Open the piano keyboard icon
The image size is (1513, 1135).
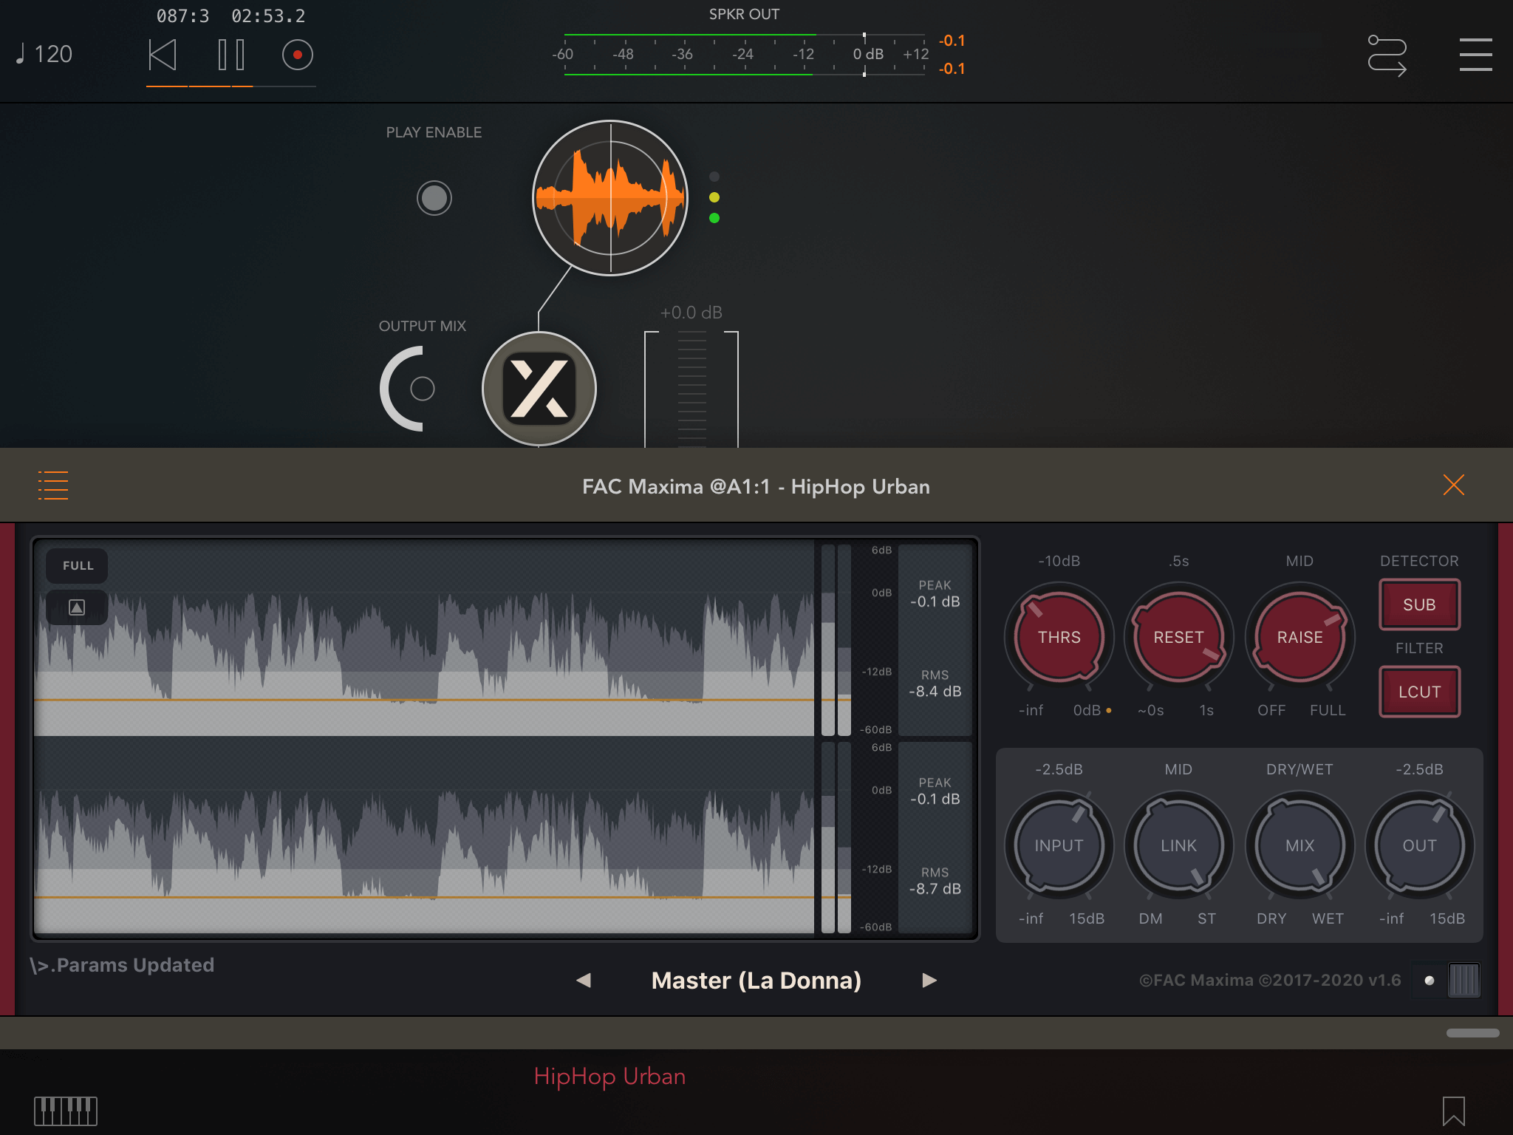pos(66,1111)
